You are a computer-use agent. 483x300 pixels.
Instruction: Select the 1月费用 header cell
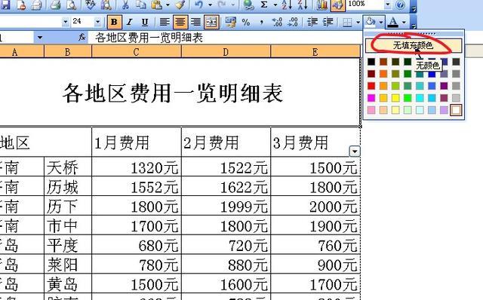point(137,142)
